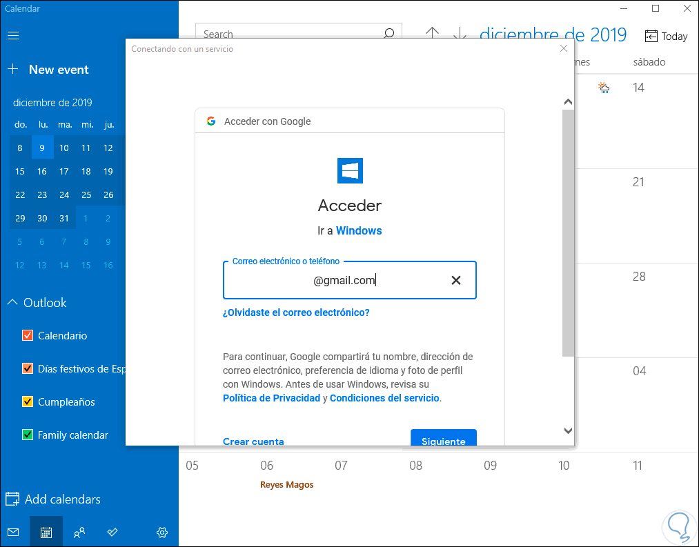Select day 28 in the main calendar
Viewport: 699px width, 547px height.
[x=639, y=277]
